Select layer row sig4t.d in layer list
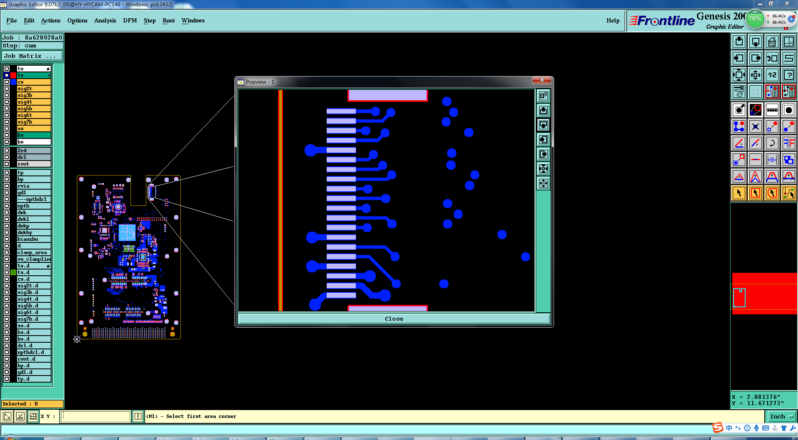Screen dimensions: 798x440 coord(34,299)
